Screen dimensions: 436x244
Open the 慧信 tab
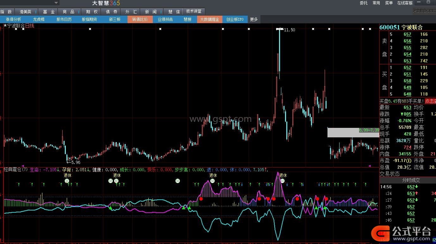point(174,12)
